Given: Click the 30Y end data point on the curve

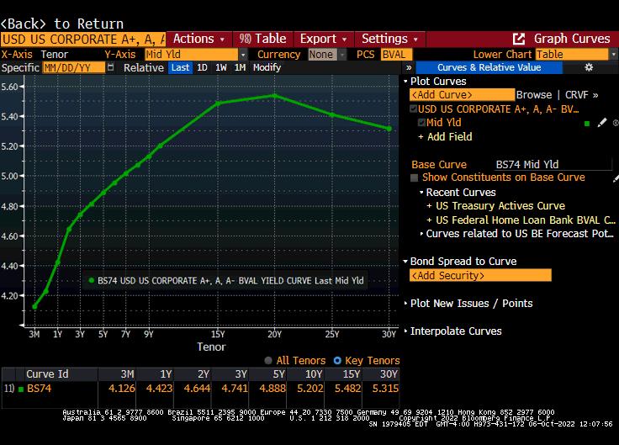Looking at the screenshot, I should click(x=389, y=129).
